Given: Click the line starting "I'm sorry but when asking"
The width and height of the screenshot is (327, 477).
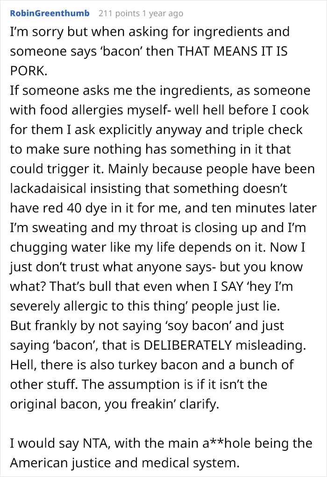Looking at the screenshot, I should [x=149, y=32].
